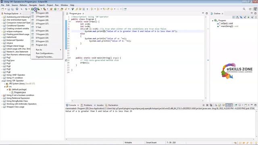Toggle Pin Console in Console toolbar
Image resolution: width=258 pixels, height=145 pixels.
tap(236, 105)
